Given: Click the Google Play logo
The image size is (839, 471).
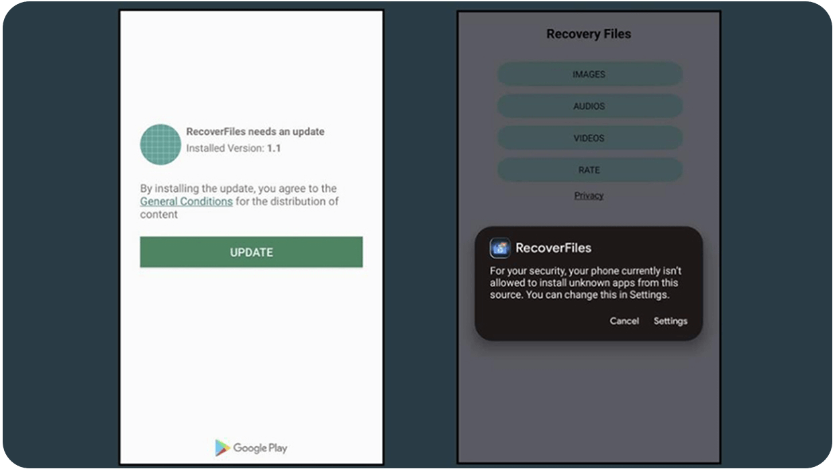Looking at the screenshot, I should coord(251,448).
